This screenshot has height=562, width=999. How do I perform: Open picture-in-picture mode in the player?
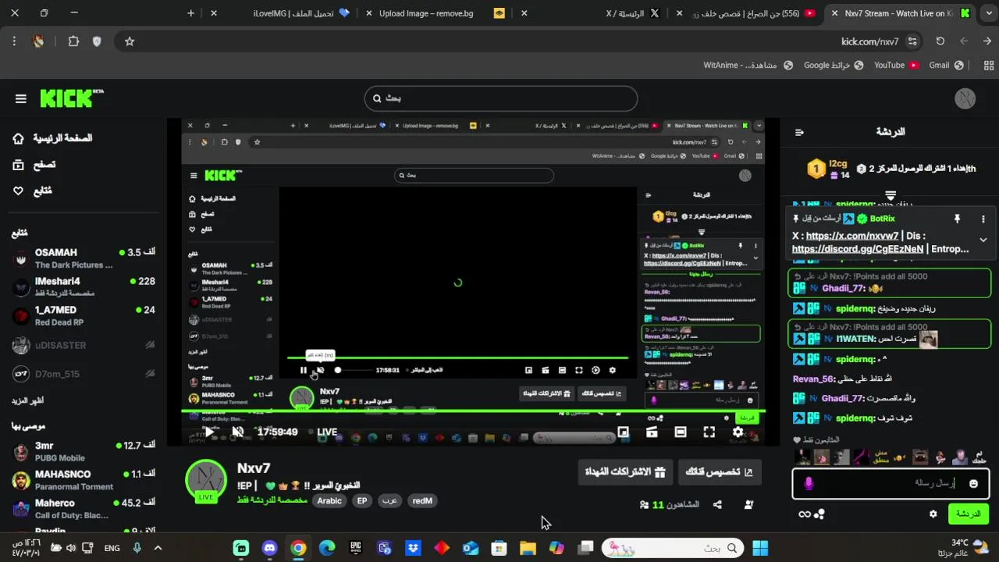click(623, 432)
